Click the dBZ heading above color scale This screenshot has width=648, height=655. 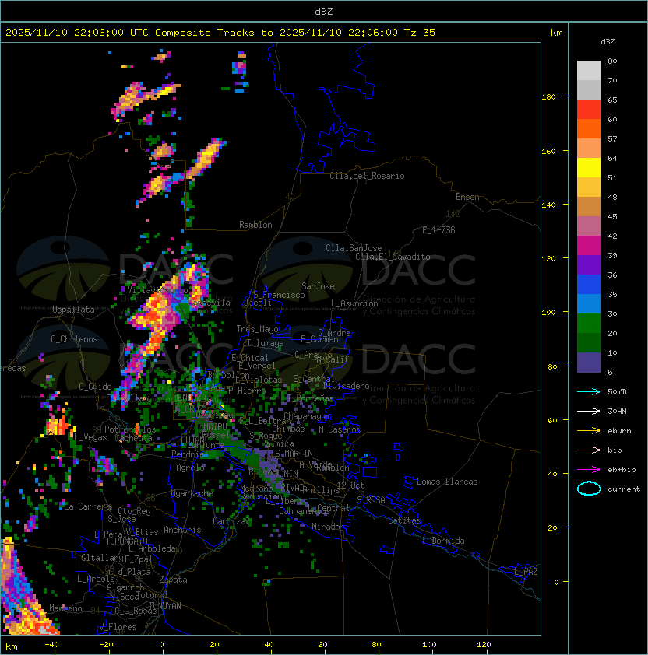[607, 42]
